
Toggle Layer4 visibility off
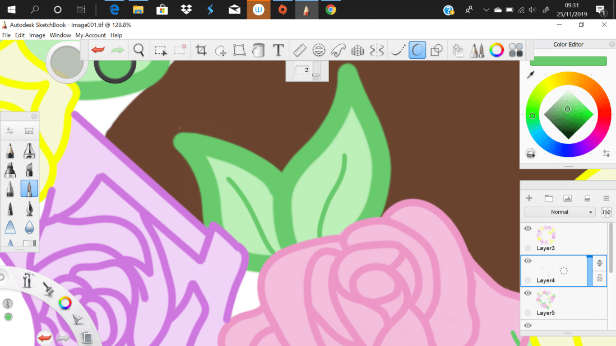click(527, 261)
